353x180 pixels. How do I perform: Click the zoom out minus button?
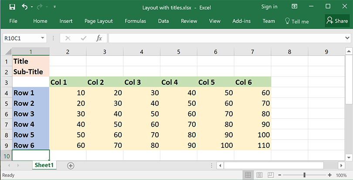[280, 175]
